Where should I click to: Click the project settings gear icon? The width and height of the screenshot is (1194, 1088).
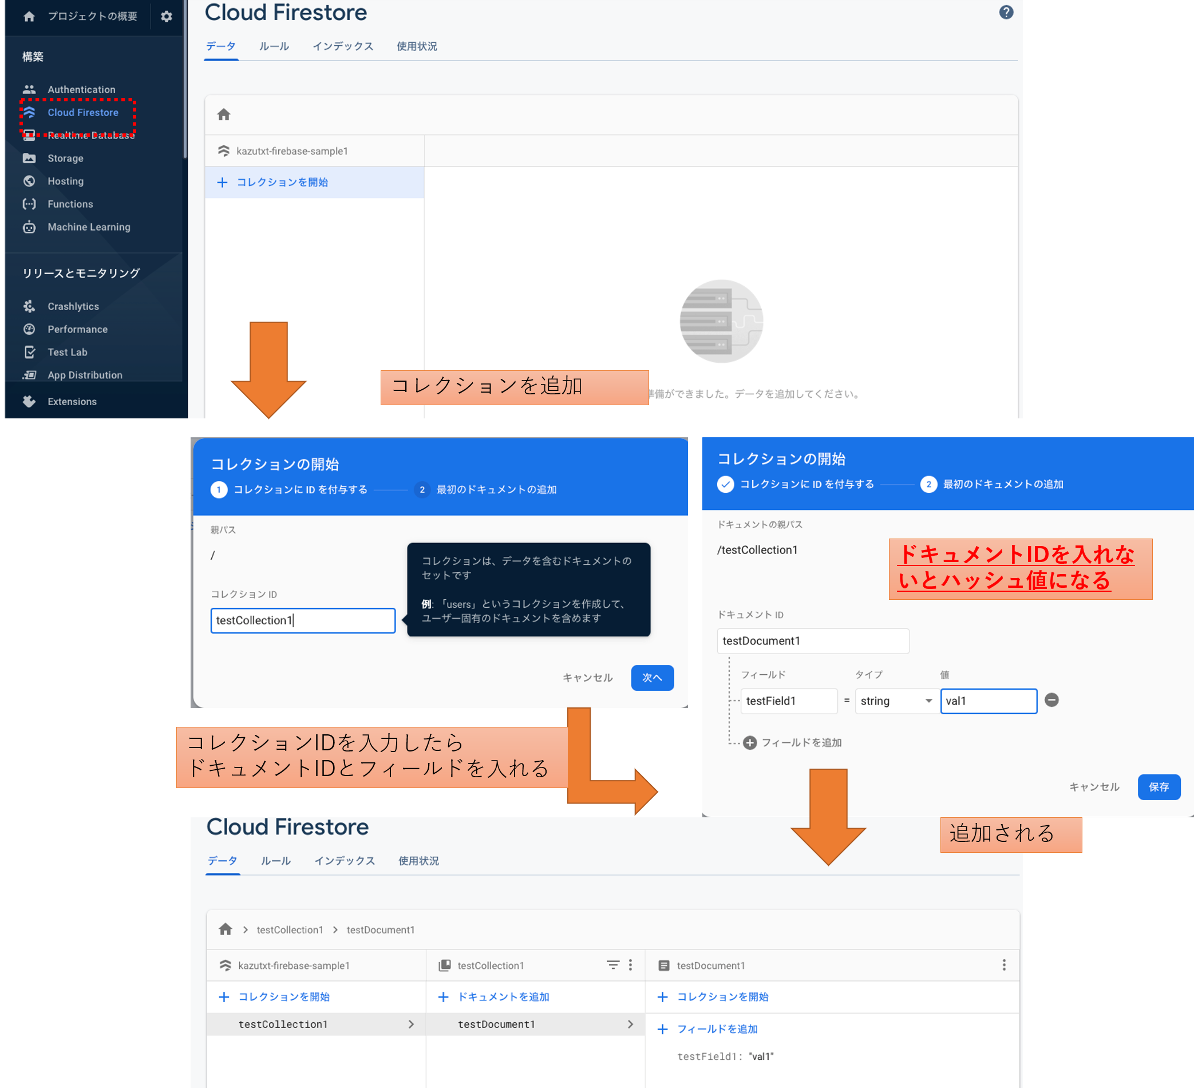(167, 17)
